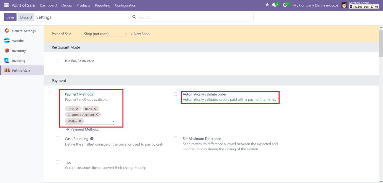
Task: Open Inventory settings in sidebar
Action: 19,51
